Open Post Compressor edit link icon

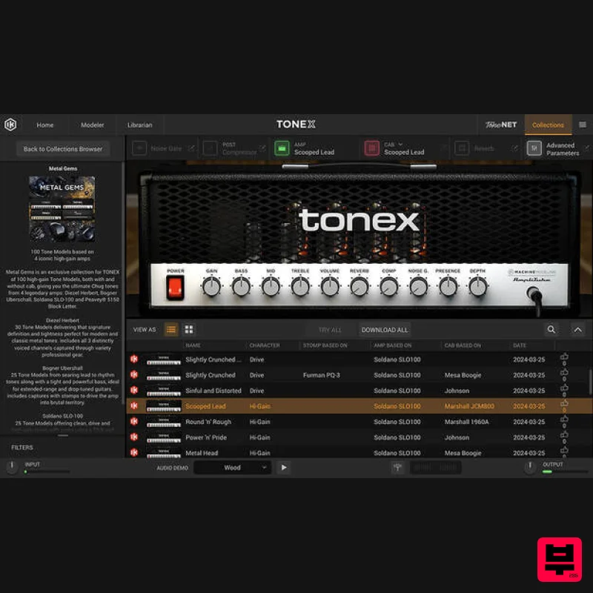pos(262,148)
